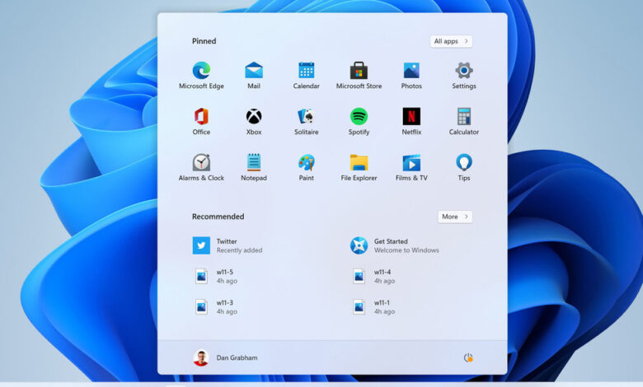Open the Xbox app
Screen dimensions: 643x387
coord(254,117)
